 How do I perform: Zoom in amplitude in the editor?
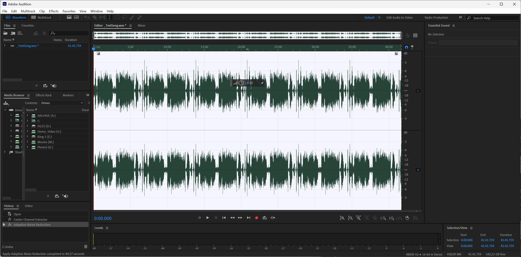tap(342, 218)
